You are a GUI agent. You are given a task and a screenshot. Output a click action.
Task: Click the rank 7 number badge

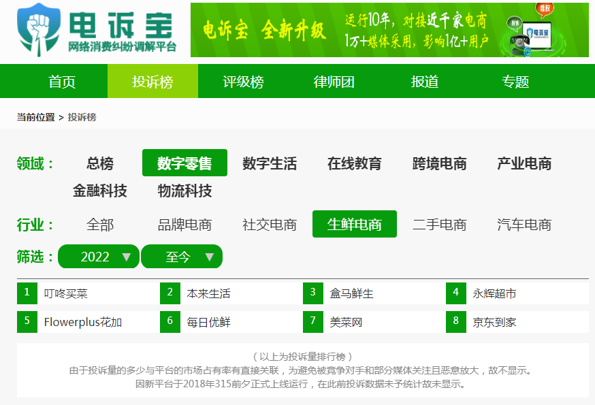click(313, 322)
